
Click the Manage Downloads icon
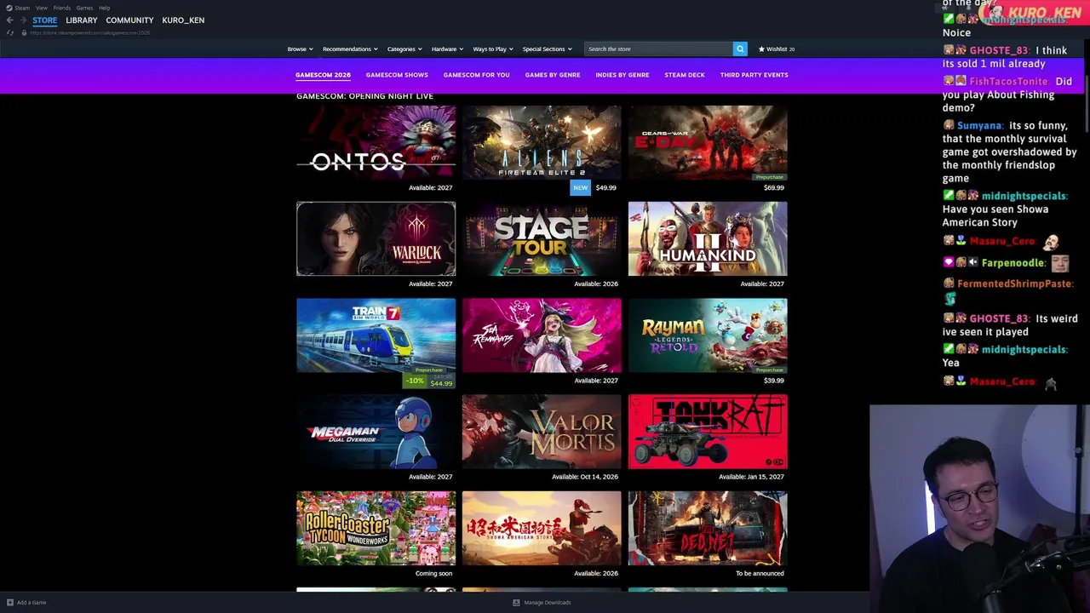point(516,602)
